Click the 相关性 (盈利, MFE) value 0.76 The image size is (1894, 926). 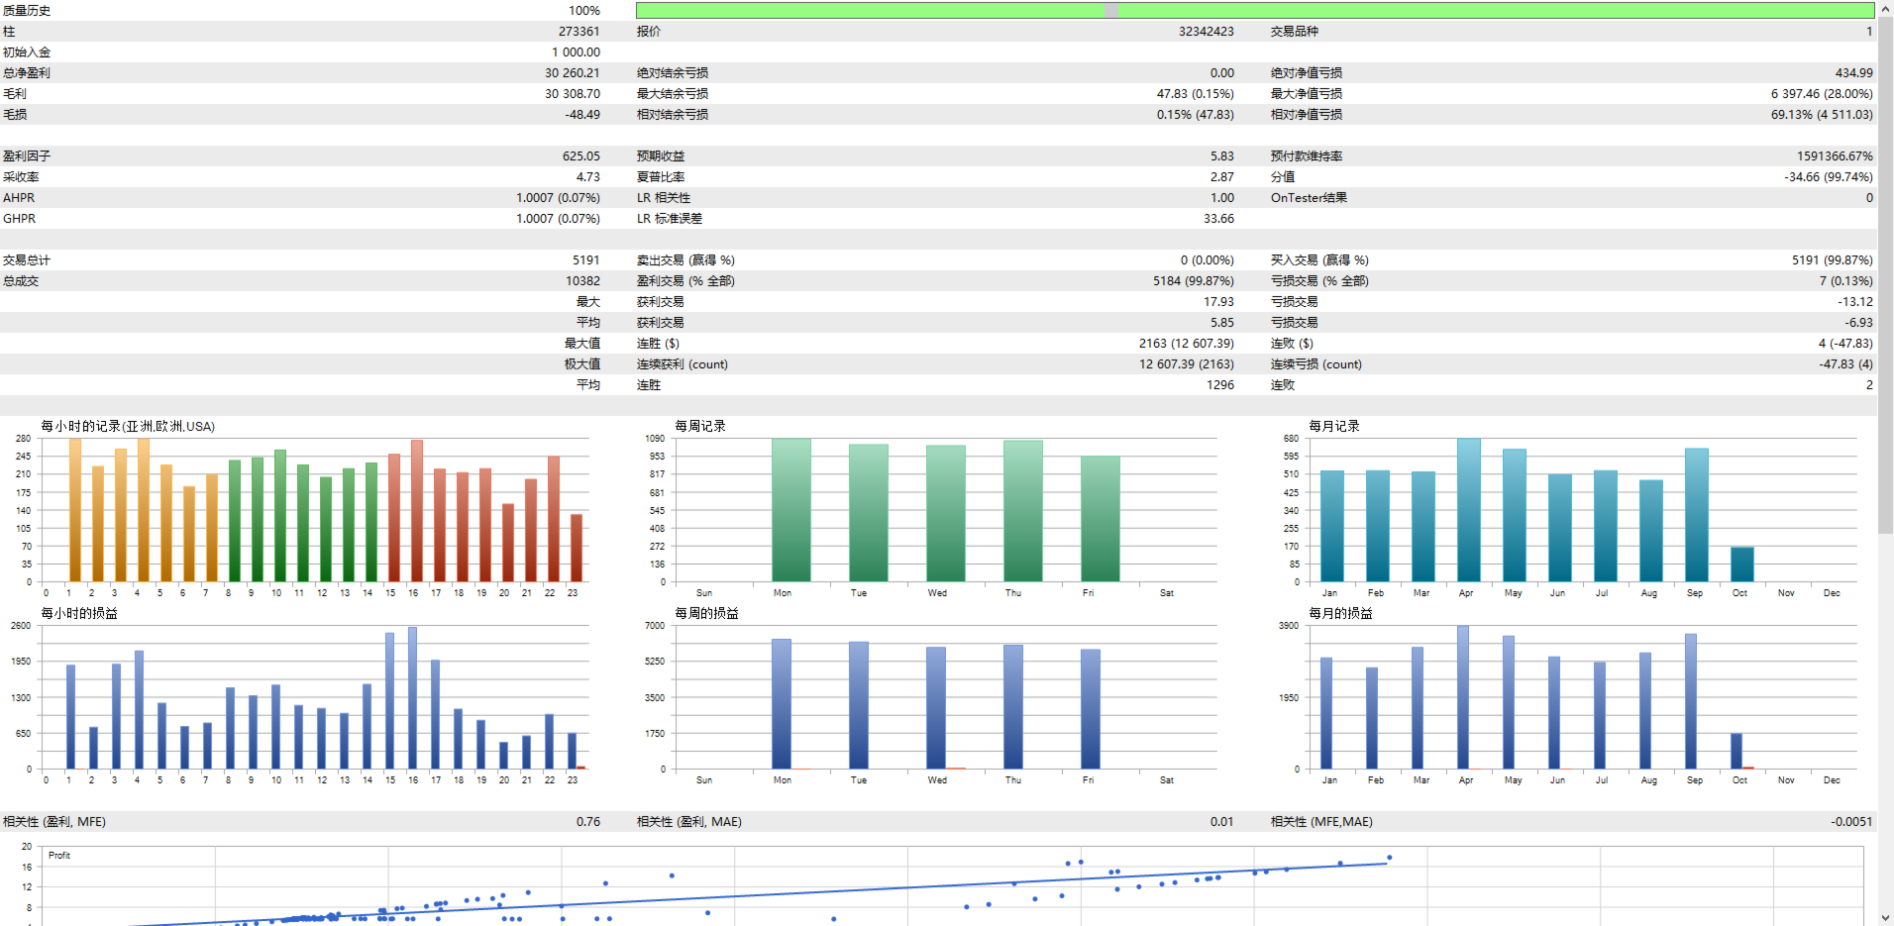pyautogui.click(x=587, y=822)
